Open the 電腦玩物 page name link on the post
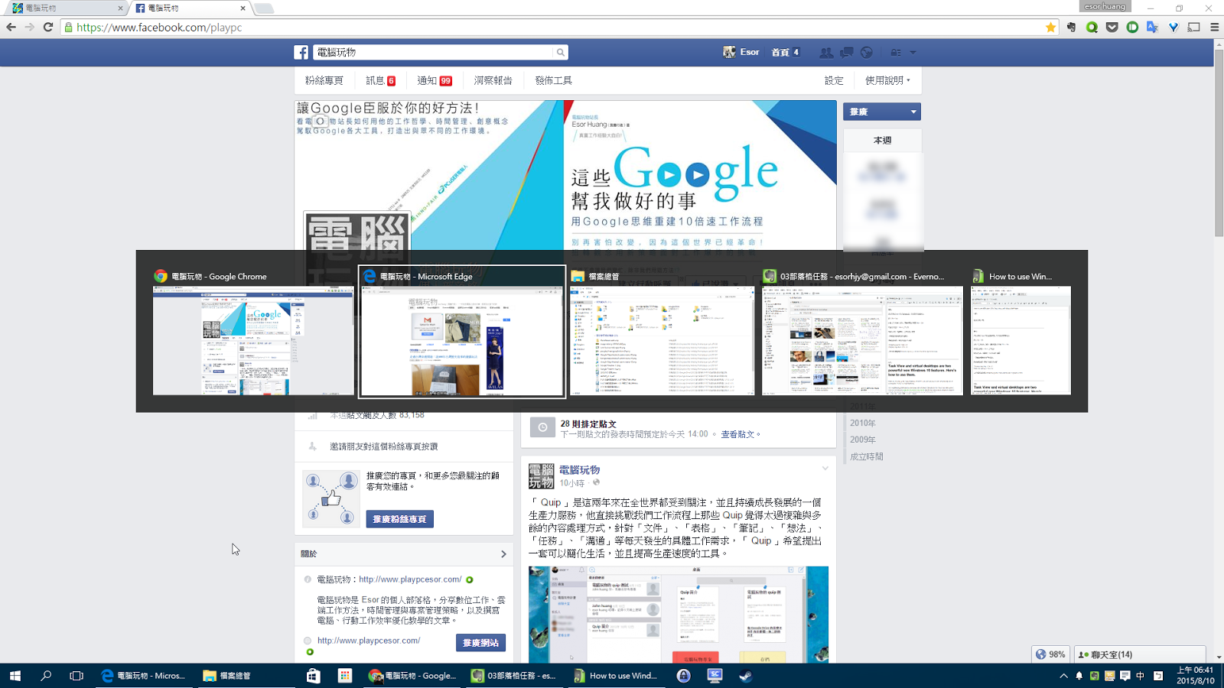1224x688 pixels. [579, 470]
